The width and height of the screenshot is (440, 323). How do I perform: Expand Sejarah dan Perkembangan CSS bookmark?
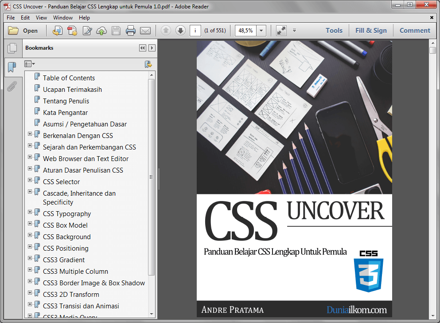coord(30,145)
